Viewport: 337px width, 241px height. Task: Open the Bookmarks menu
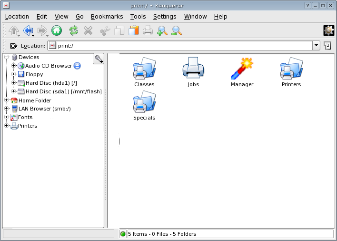pyautogui.click(x=107, y=17)
